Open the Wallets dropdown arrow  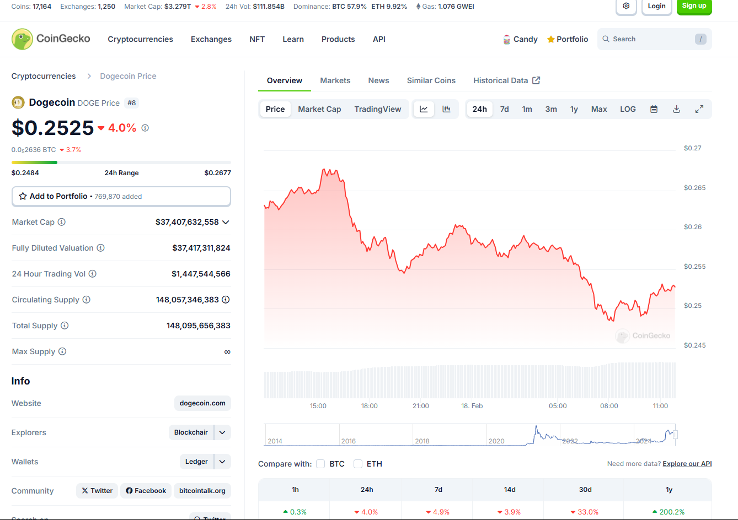point(222,462)
